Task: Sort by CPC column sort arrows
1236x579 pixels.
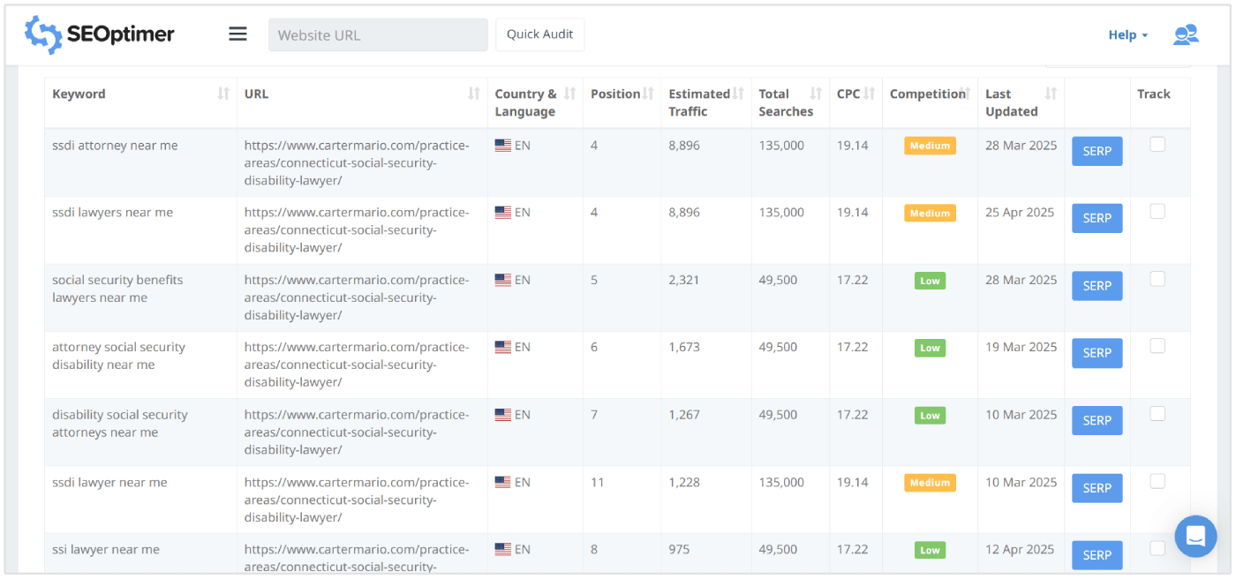Action: 870,94
